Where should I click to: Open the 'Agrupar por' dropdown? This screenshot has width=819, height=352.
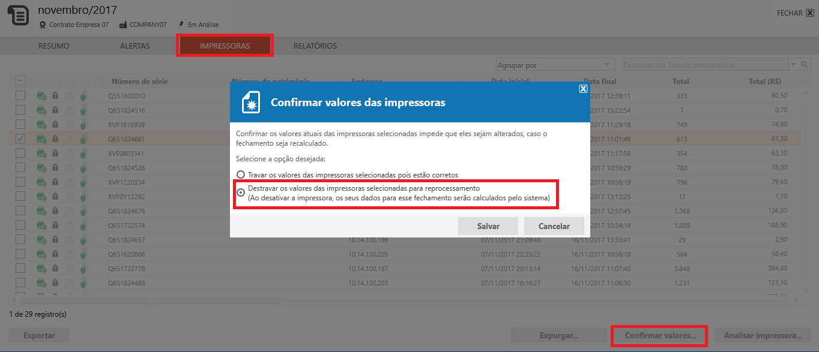555,65
